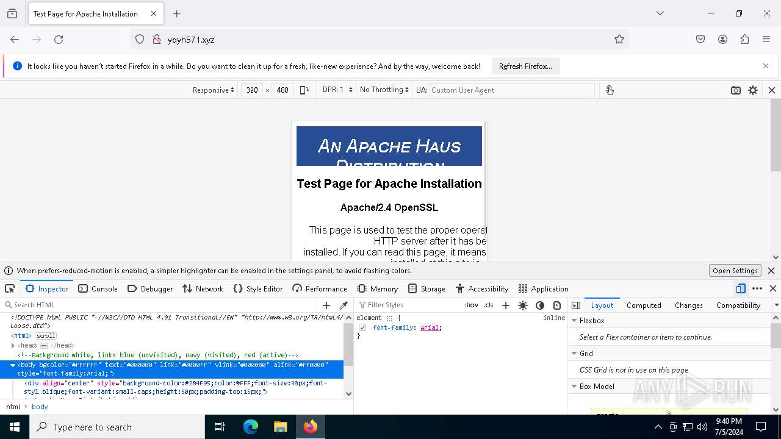Show more sidebar tabs dropdown arrow
The height and width of the screenshot is (439, 781).
(x=776, y=305)
